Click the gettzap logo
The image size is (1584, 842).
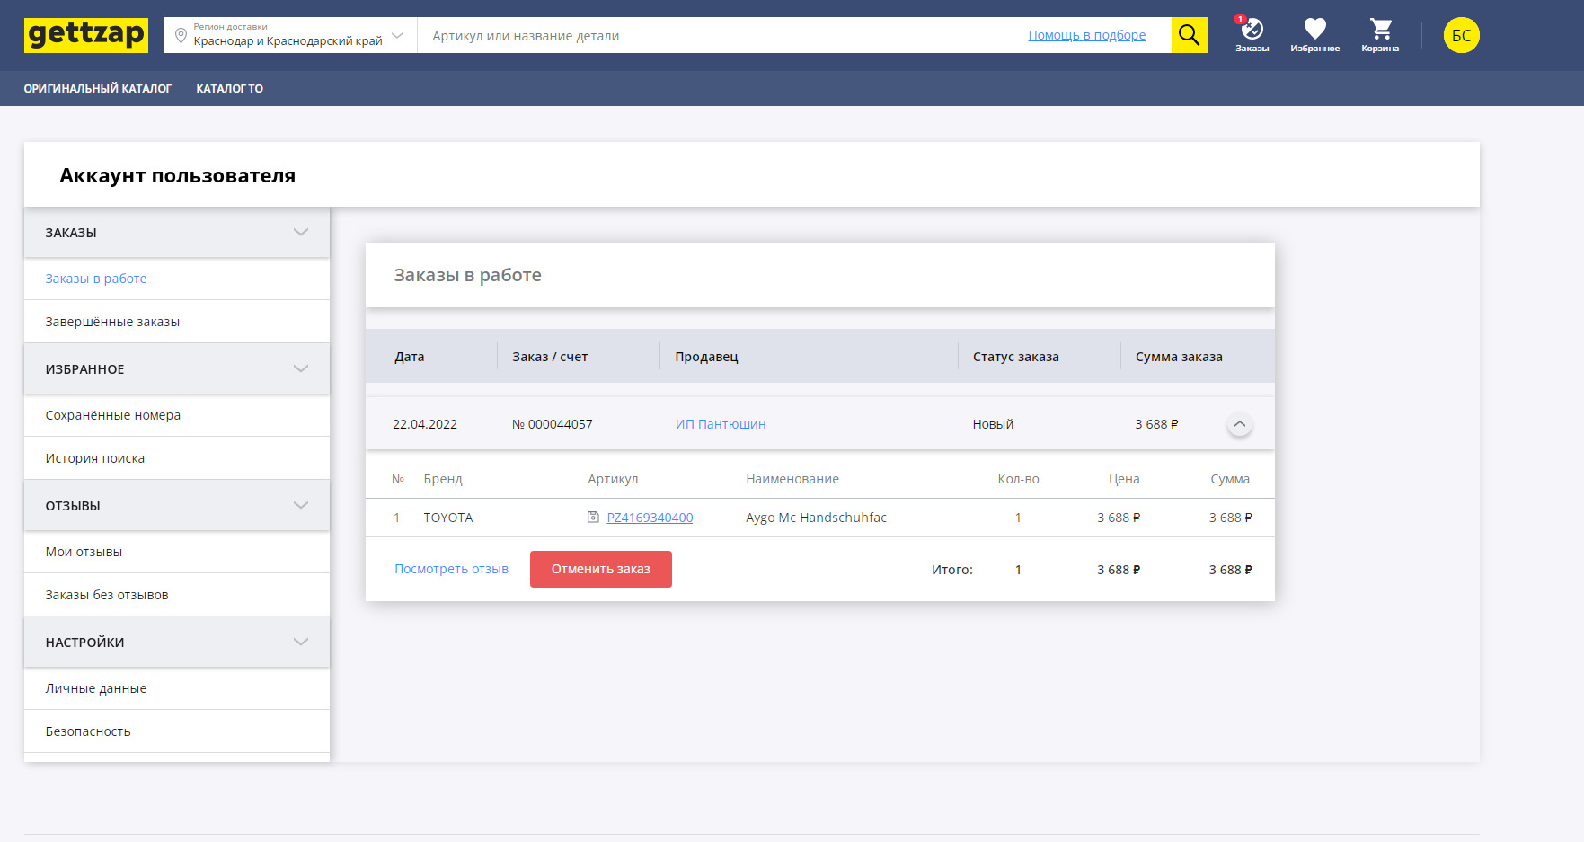click(x=86, y=35)
